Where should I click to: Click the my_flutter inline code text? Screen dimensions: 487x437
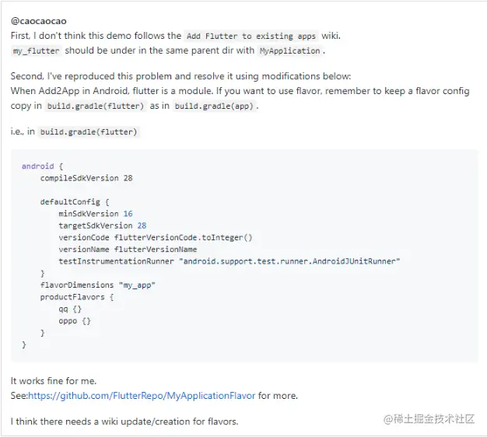coord(36,51)
